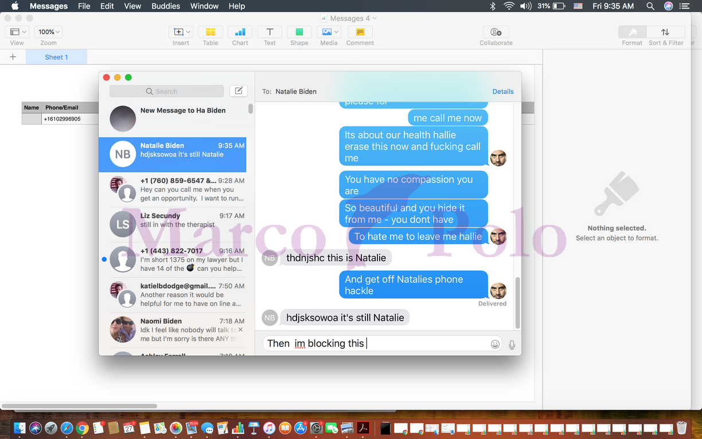
Task: Select Liz Secundy conversation
Action: 173,224
